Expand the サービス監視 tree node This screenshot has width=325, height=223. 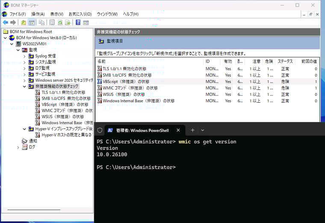point(24,74)
